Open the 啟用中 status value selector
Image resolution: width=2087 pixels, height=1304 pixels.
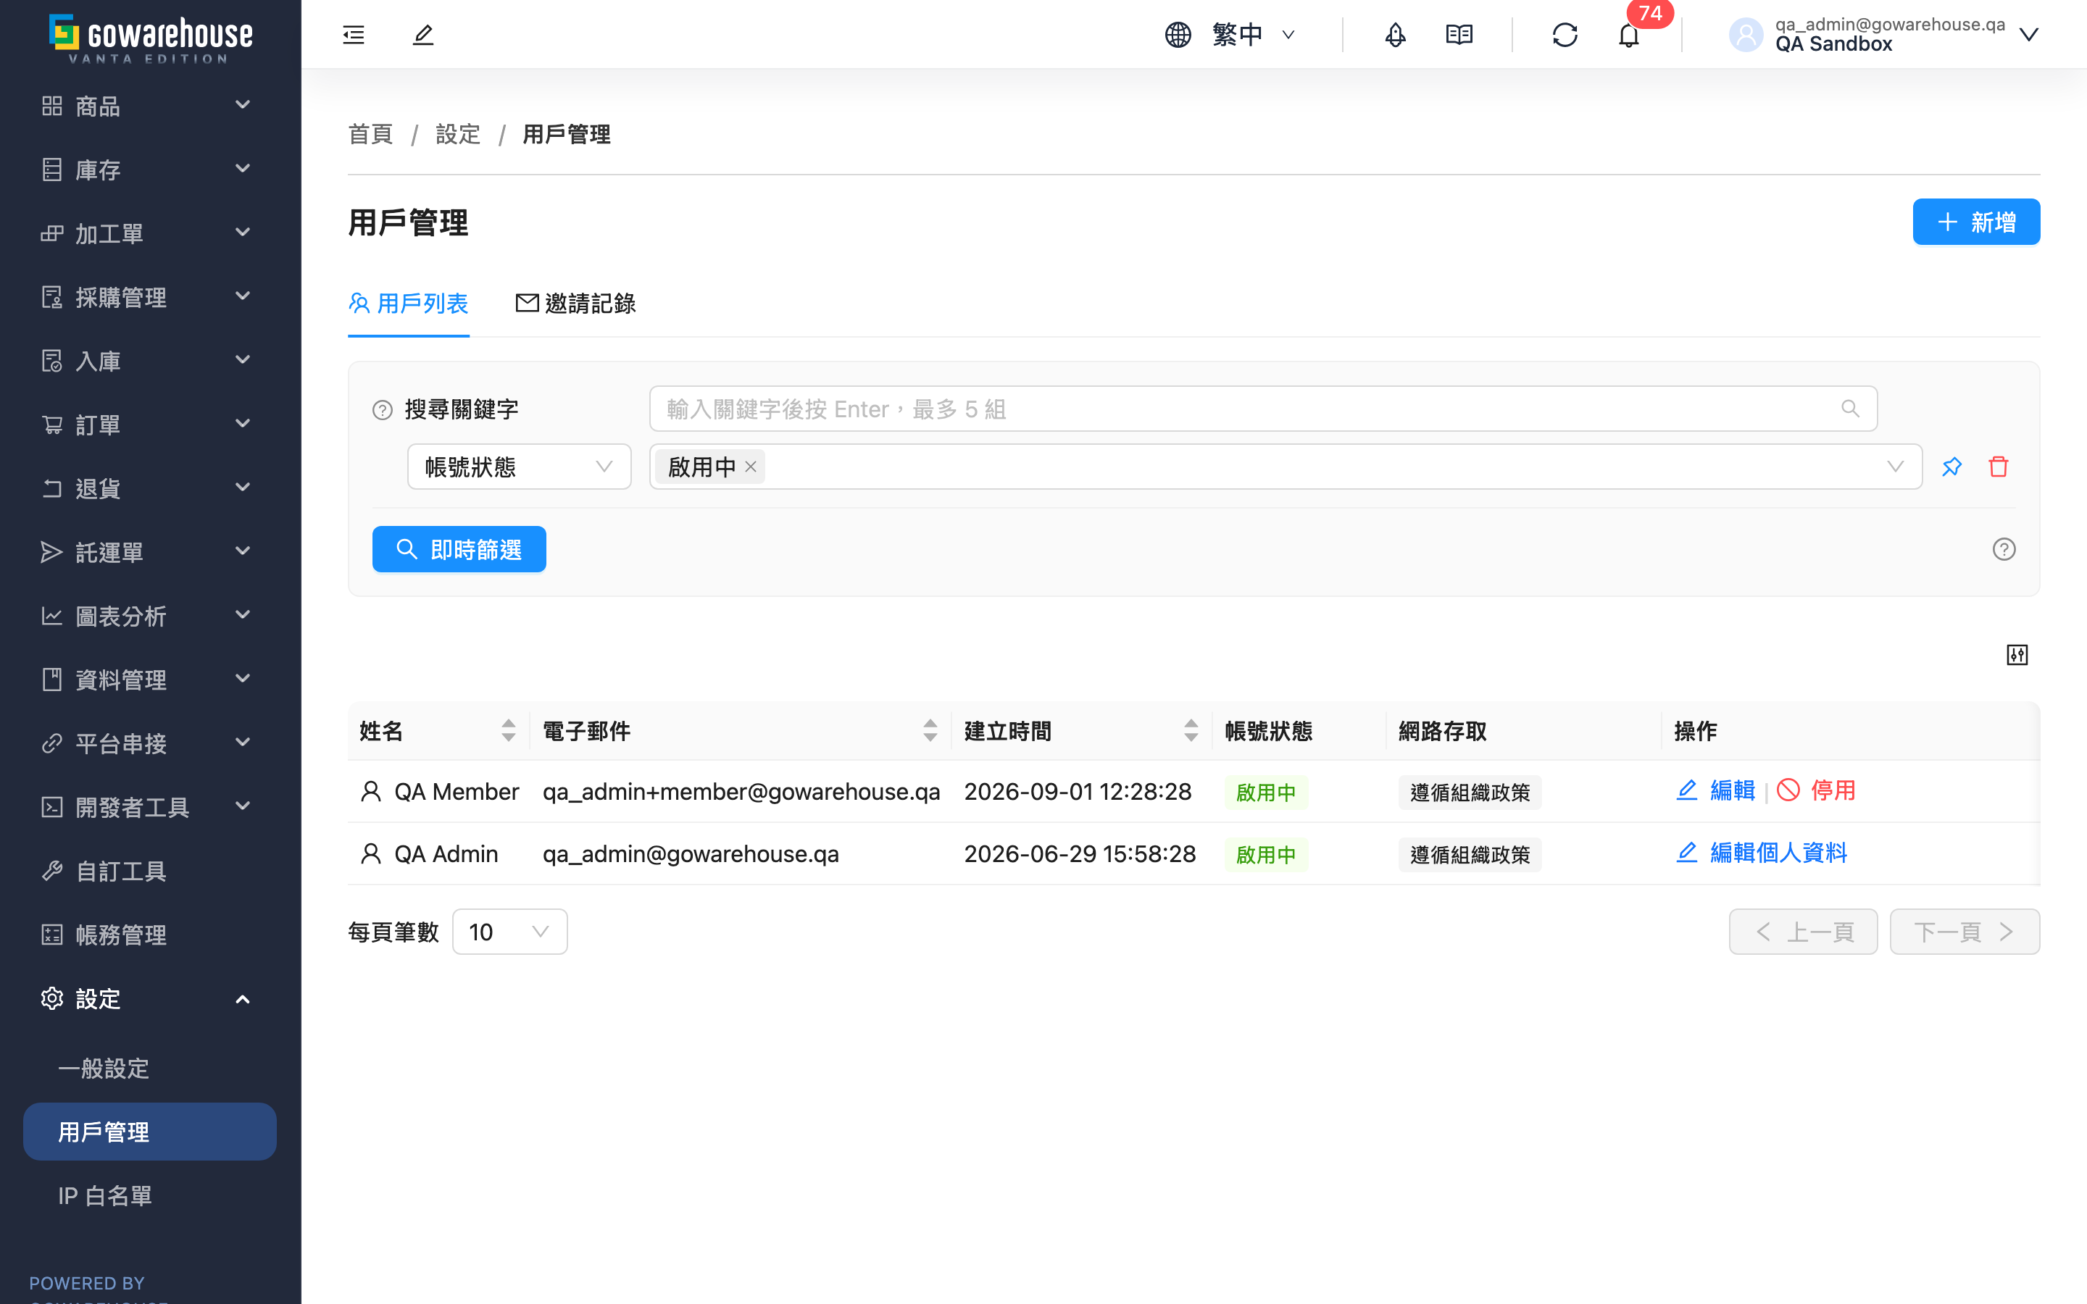(x=1285, y=467)
